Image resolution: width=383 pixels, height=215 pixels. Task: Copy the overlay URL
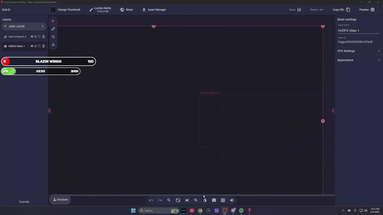coord(341,10)
